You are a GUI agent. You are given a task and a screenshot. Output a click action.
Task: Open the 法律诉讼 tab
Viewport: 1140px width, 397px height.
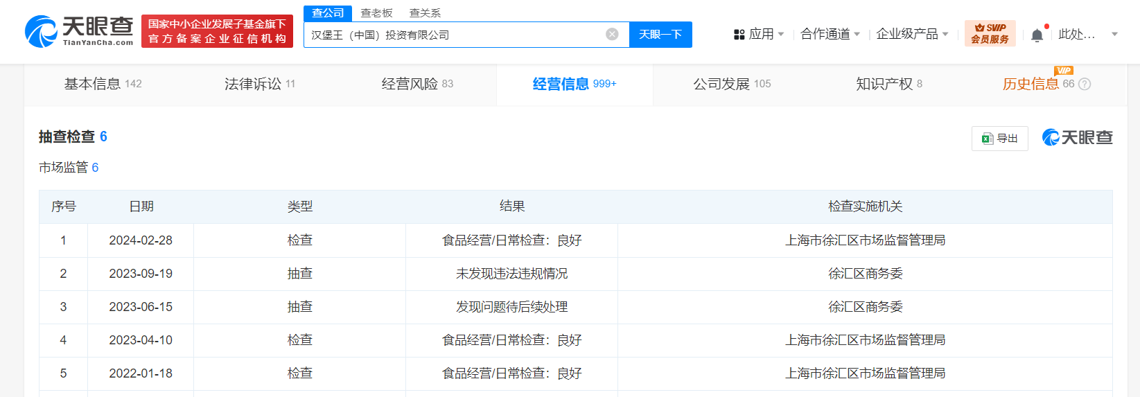260,84
